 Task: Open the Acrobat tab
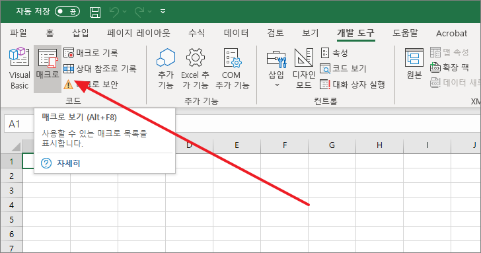451,33
